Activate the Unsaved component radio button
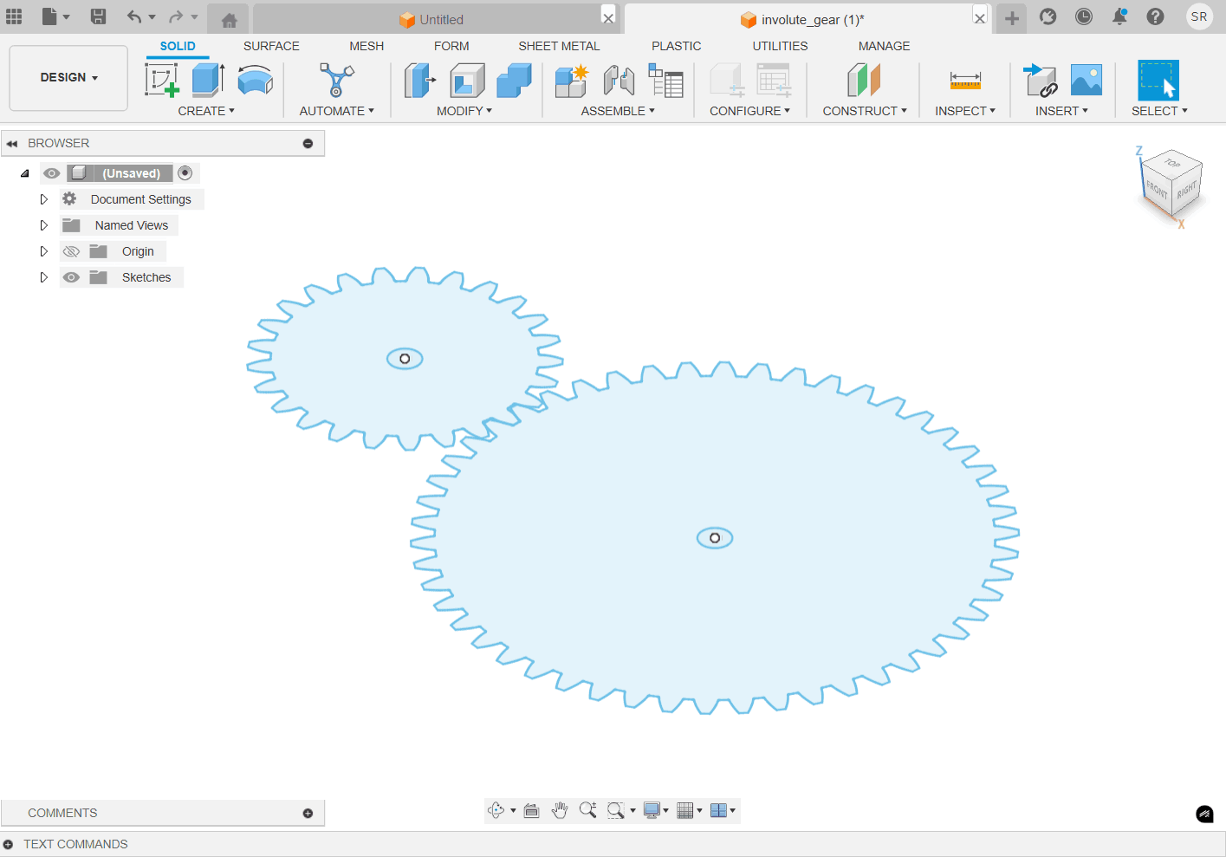This screenshot has width=1226, height=857. point(185,173)
